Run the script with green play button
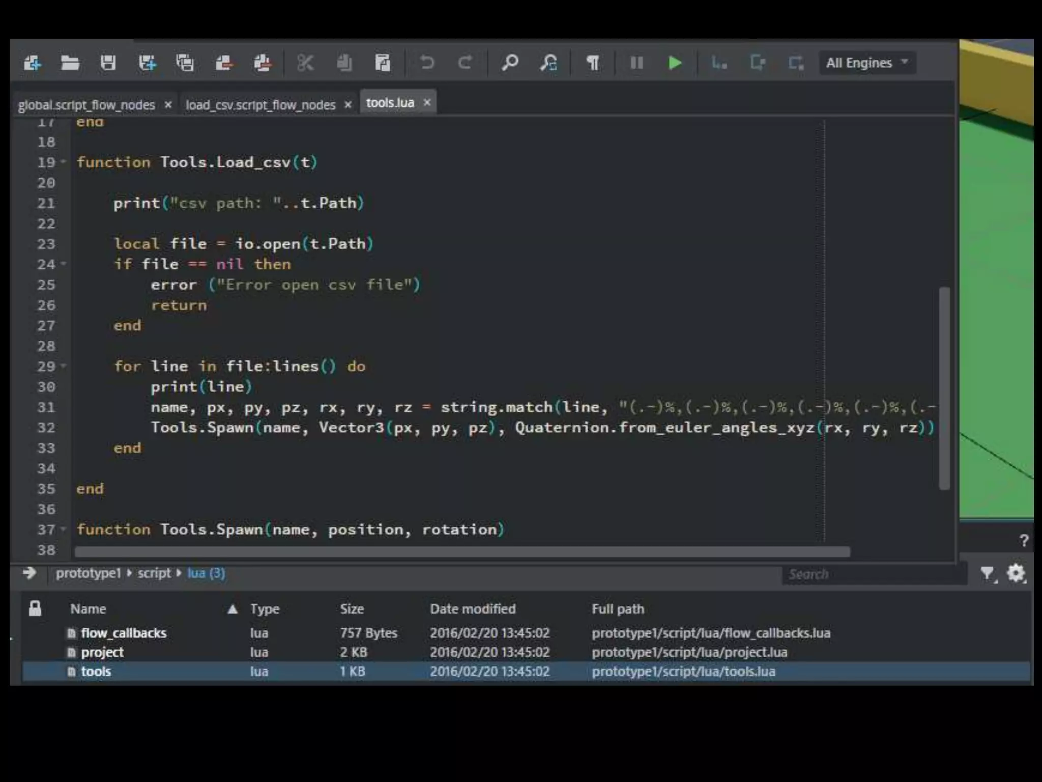This screenshot has height=782, width=1042. click(x=675, y=63)
